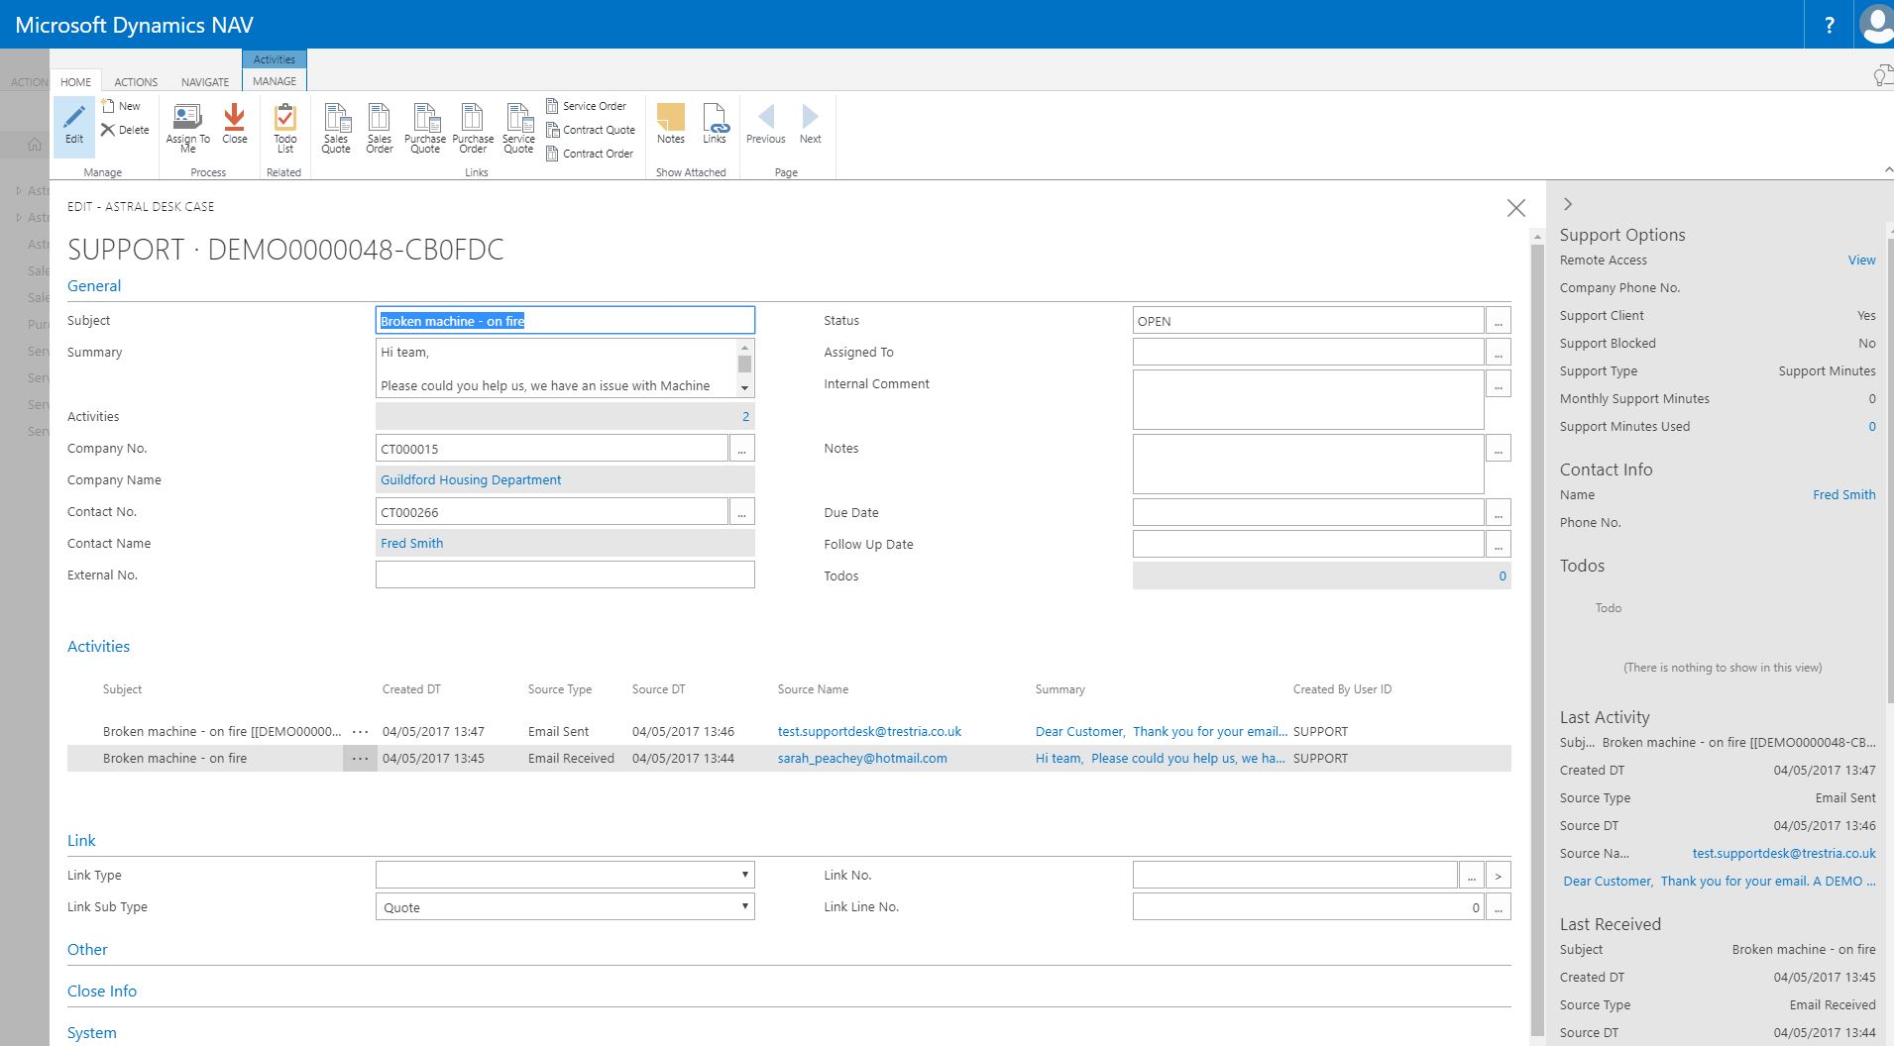Open Link Line No. ellipsis button
This screenshot has height=1046, width=1894.
click(1499, 907)
